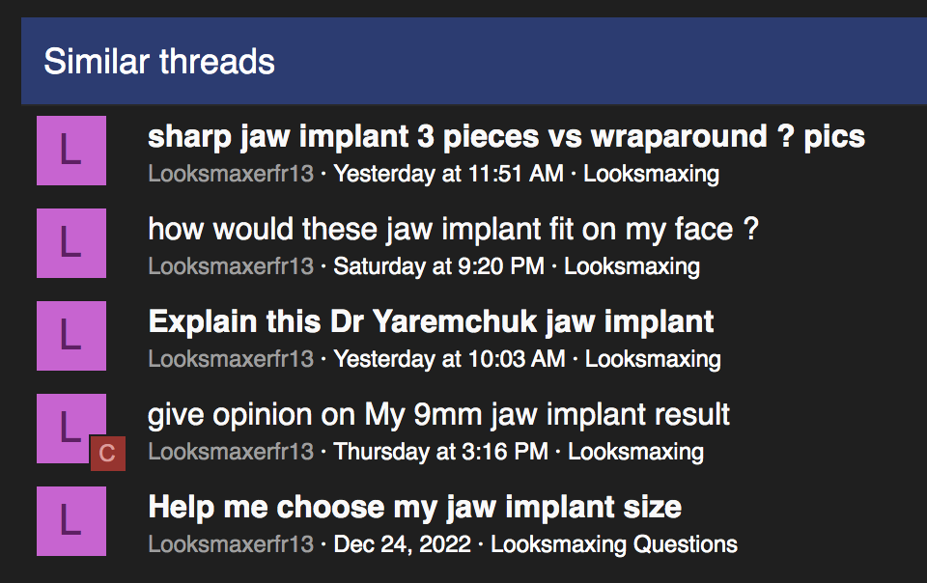This screenshot has height=583, width=927.
Task: Open avatar next to Help me choose thread
Action: 71,521
